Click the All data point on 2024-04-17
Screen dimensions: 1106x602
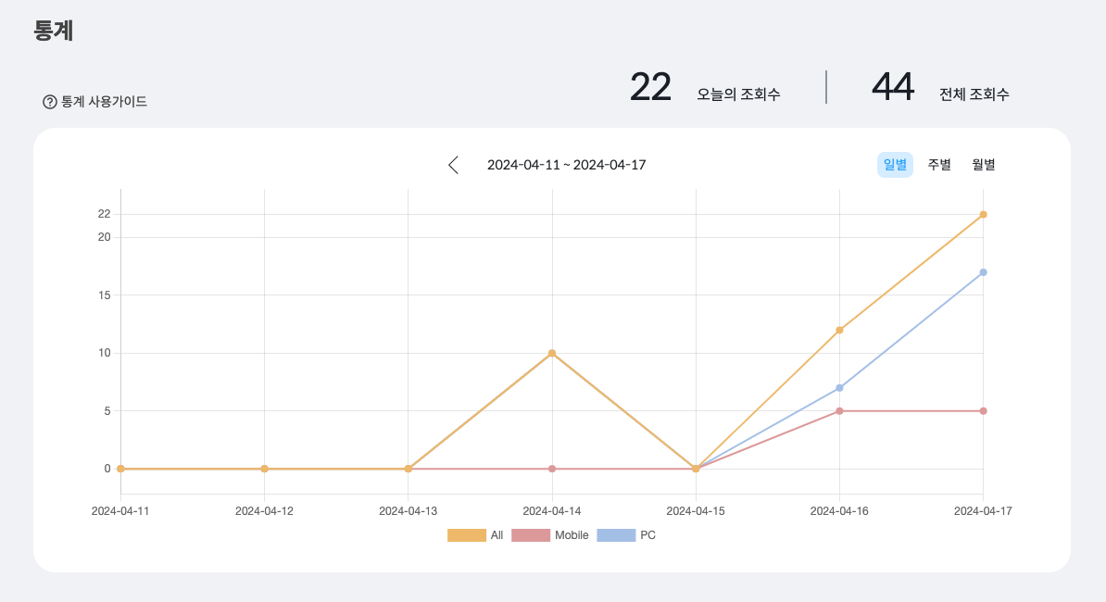(984, 214)
